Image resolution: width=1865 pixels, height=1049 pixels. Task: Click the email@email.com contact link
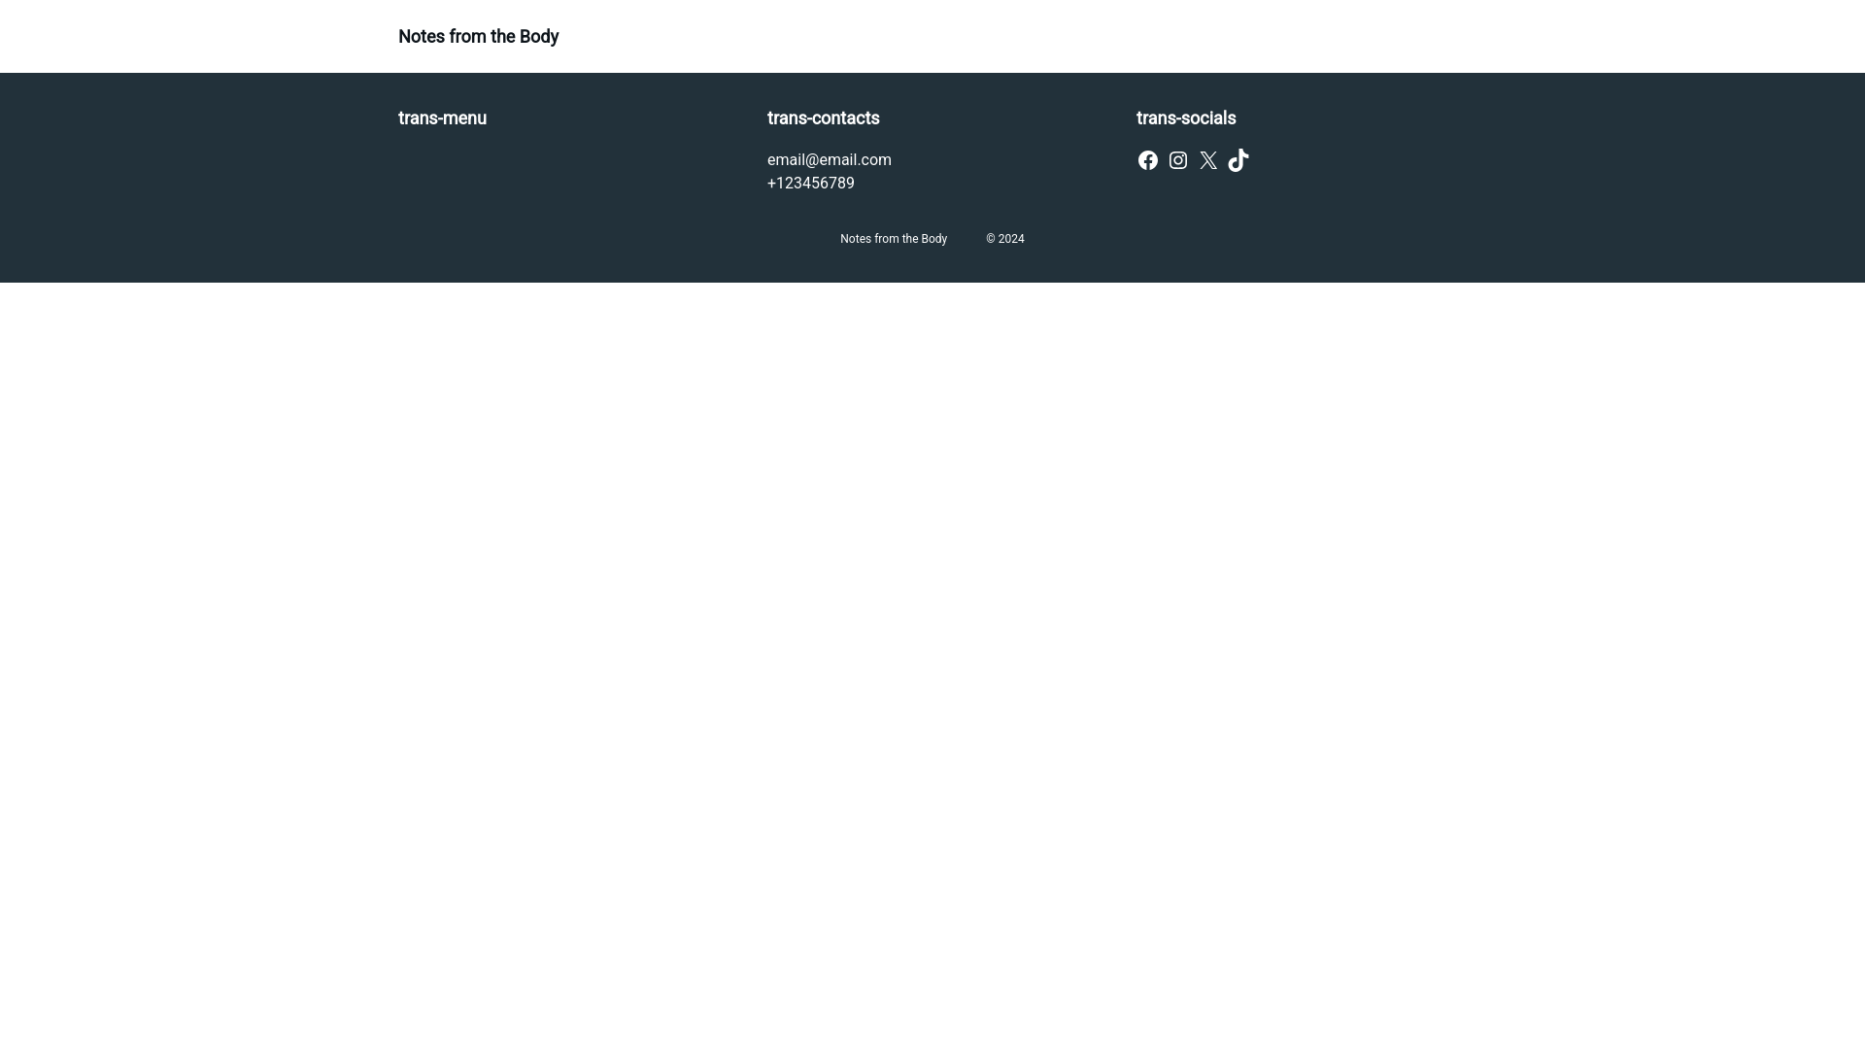click(829, 160)
